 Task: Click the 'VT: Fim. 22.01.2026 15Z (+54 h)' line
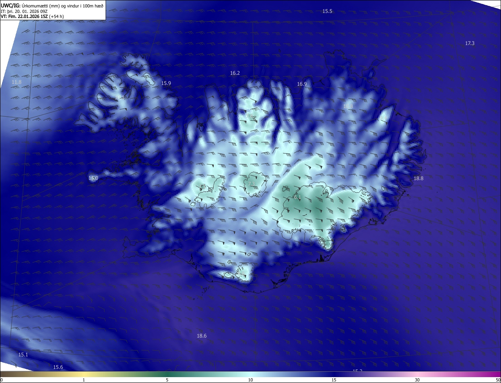click(x=32, y=16)
